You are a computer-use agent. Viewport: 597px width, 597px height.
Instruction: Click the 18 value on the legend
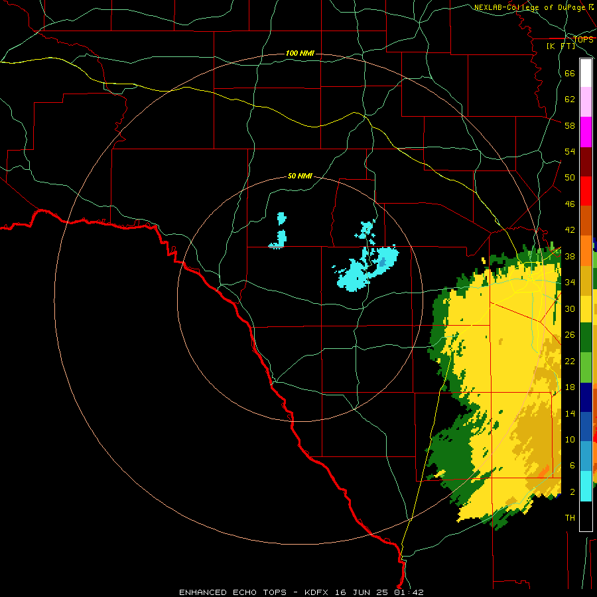click(570, 387)
